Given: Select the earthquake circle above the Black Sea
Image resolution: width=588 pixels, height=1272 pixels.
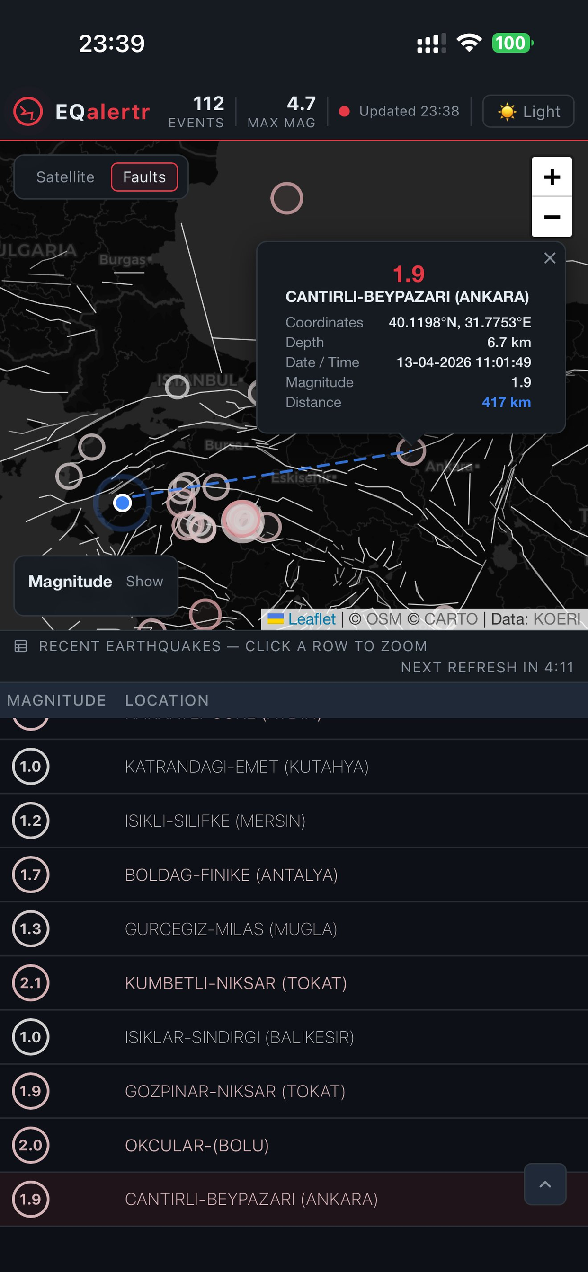Looking at the screenshot, I should pyautogui.click(x=286, y=198).
